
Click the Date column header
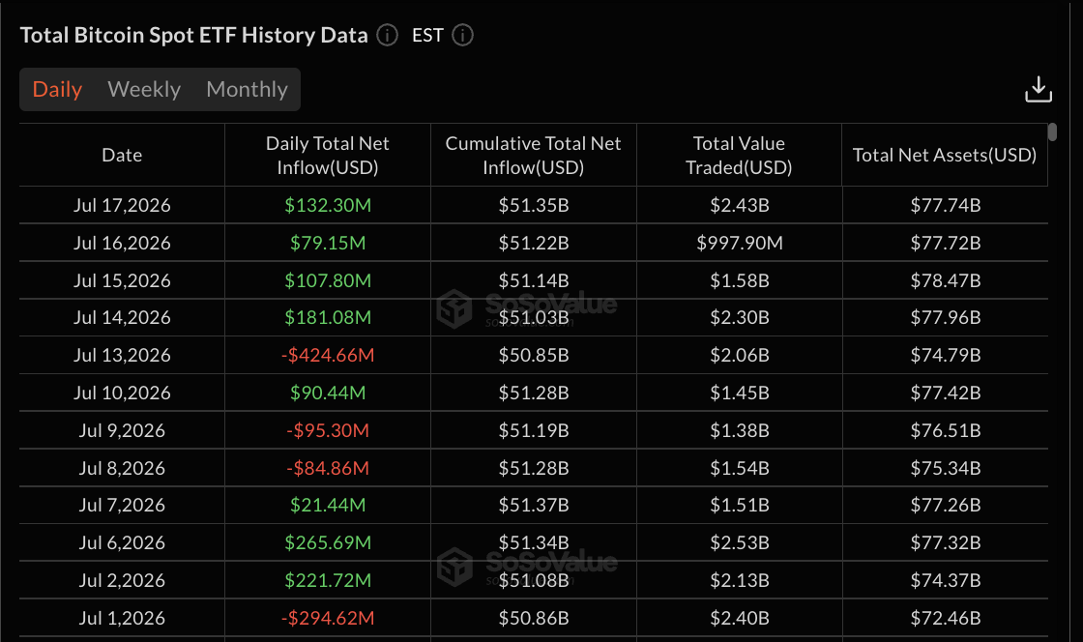(122, 156)
